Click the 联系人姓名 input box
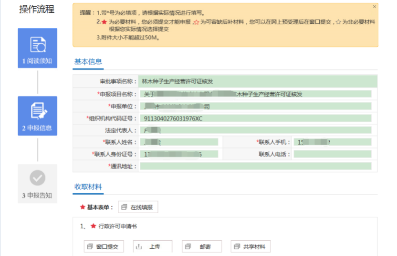 coord(179,142)
